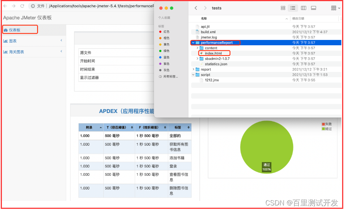
Task: Expand the content folder
Action: point(197,48)
